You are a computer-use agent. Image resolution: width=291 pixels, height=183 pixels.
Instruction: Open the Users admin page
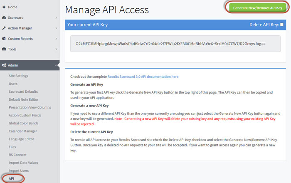[13, 84]
